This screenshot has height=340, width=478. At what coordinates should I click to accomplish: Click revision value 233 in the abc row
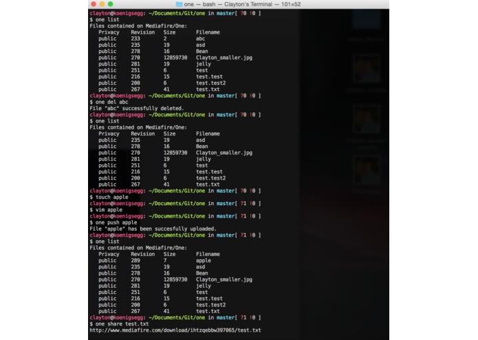coord(135,39)
